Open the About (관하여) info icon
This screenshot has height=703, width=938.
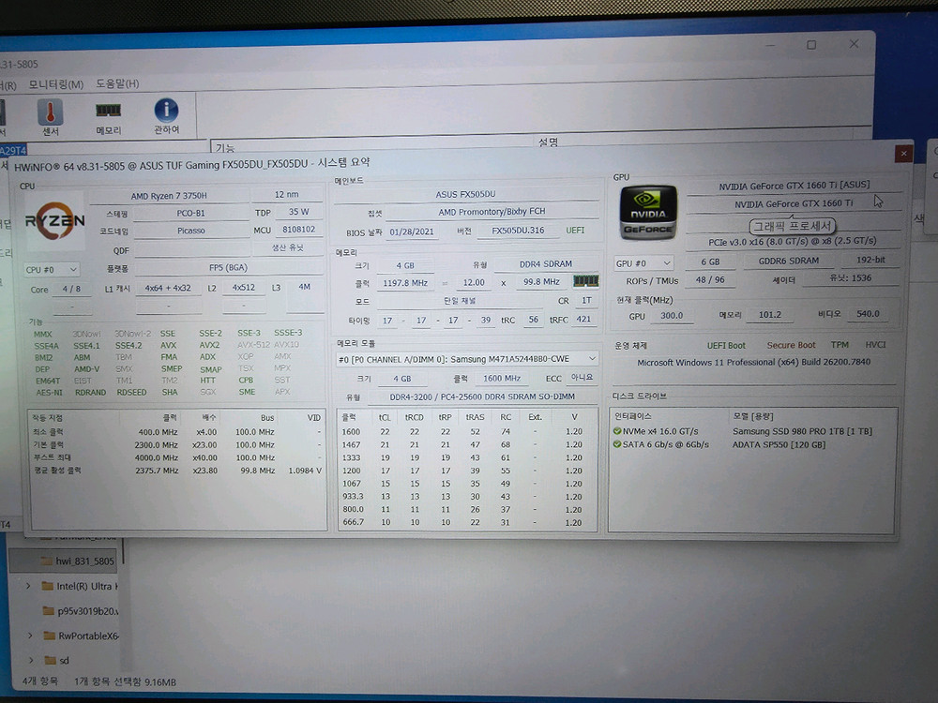(166, 116)
